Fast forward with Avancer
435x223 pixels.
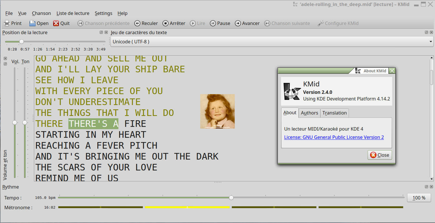tap(247, 23)
